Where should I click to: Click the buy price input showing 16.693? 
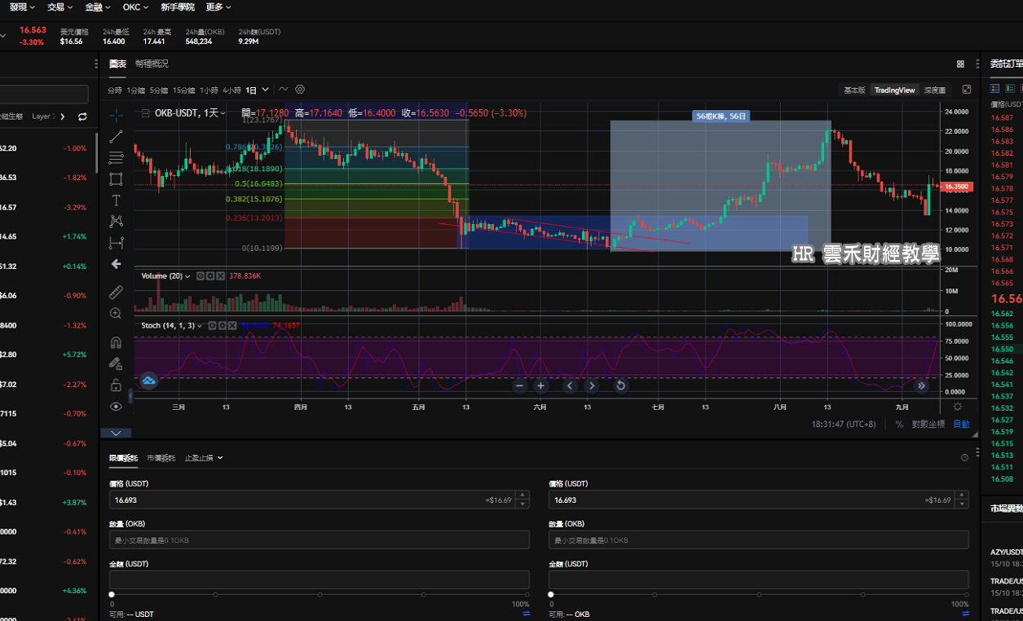click(x=320, y=500)
